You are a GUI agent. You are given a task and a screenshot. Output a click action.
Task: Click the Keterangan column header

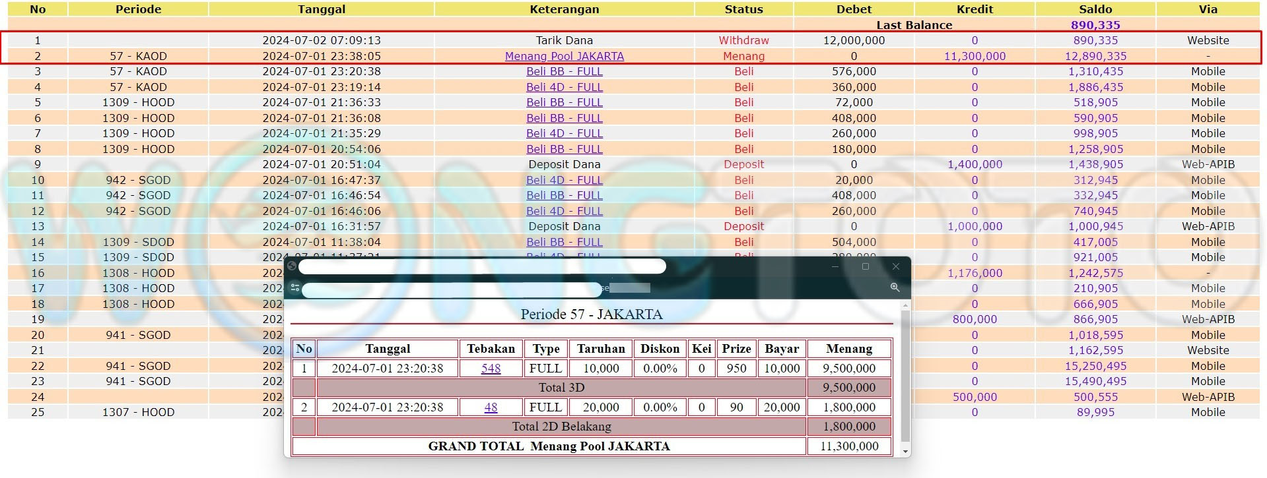coord(564,9)
